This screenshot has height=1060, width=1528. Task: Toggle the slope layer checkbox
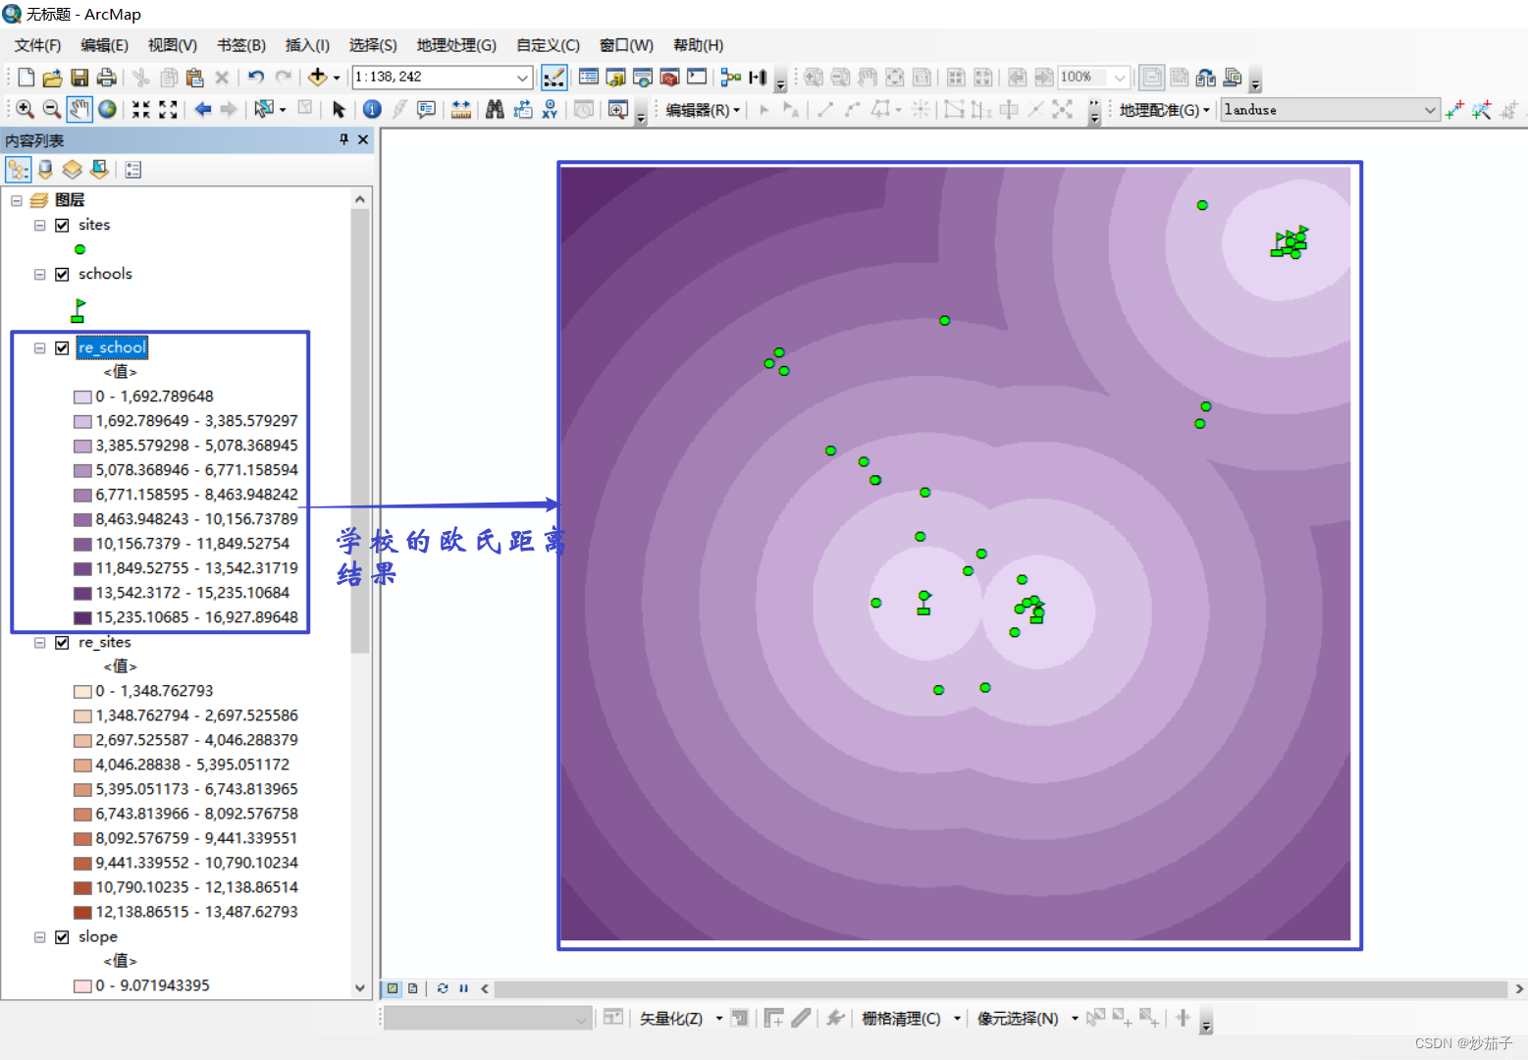point(62,936)
